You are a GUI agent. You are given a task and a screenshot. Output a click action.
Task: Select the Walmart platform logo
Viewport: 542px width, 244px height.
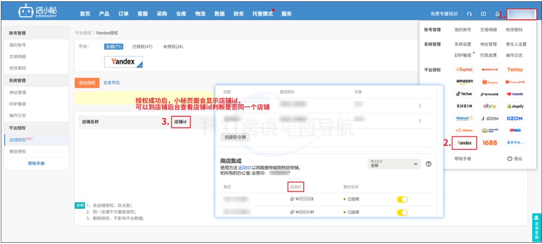[x=464, y=118]
